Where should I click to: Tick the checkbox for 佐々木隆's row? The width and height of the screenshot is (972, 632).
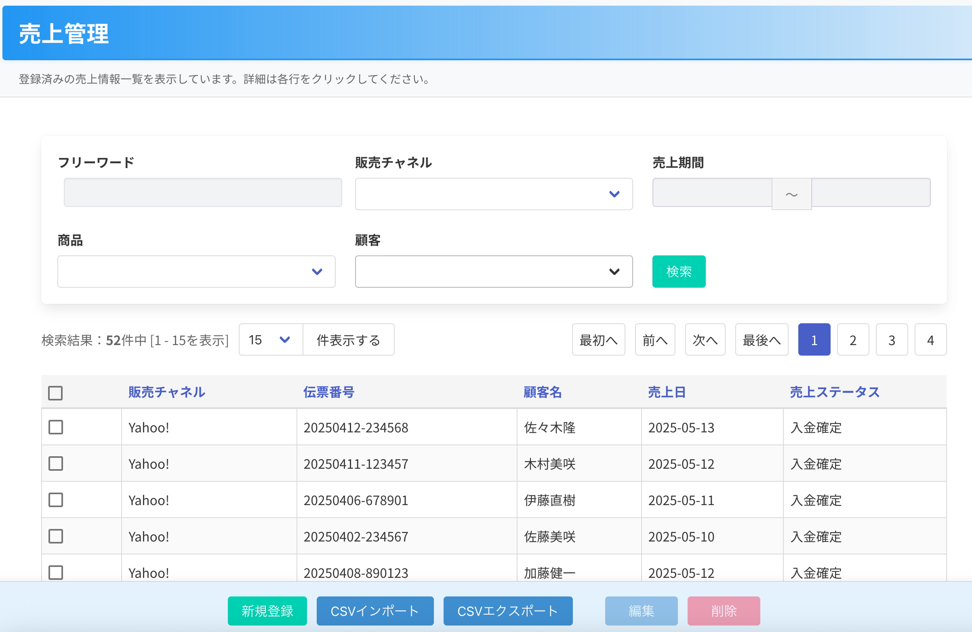tap(55, 427)
